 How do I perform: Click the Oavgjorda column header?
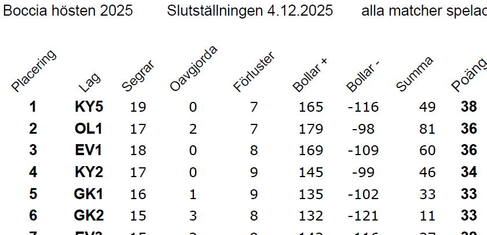coord(194,69)
